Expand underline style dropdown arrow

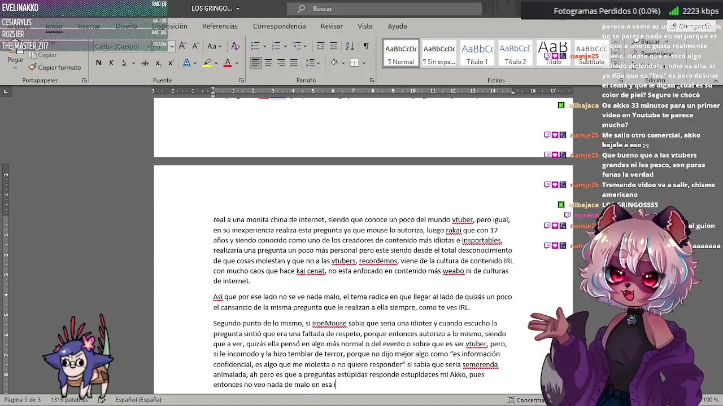132,63
